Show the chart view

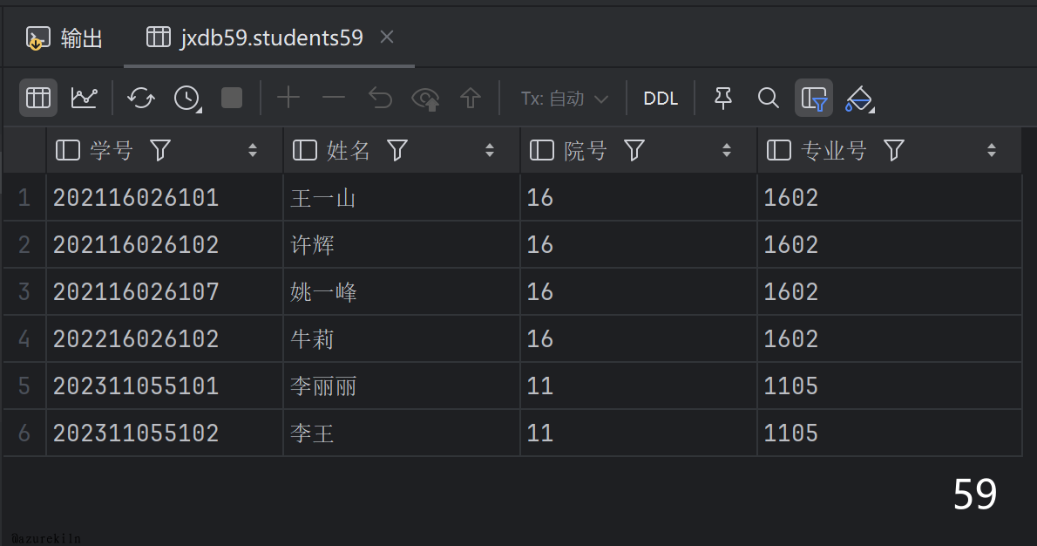coord(85,98)
